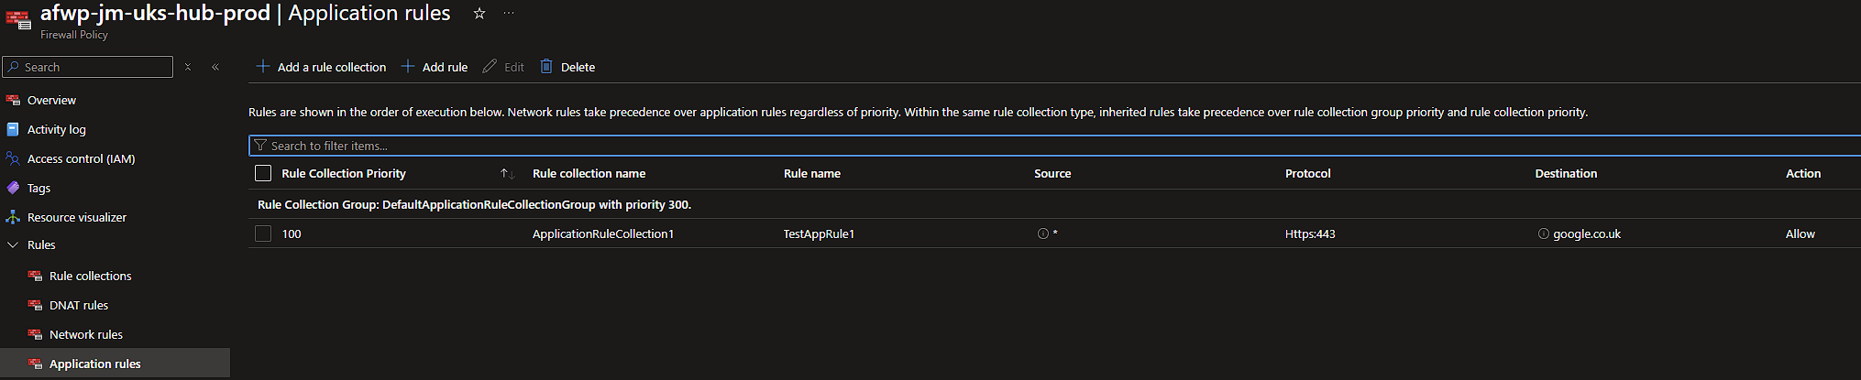The width and height of the screenshot is (1861, 380).
Task: Click the Delete trash icon
Action: coord(546,67)
